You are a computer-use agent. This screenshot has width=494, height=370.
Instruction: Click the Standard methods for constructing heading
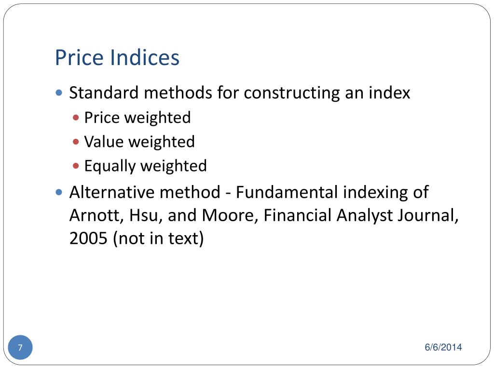[x=239, y=93]
